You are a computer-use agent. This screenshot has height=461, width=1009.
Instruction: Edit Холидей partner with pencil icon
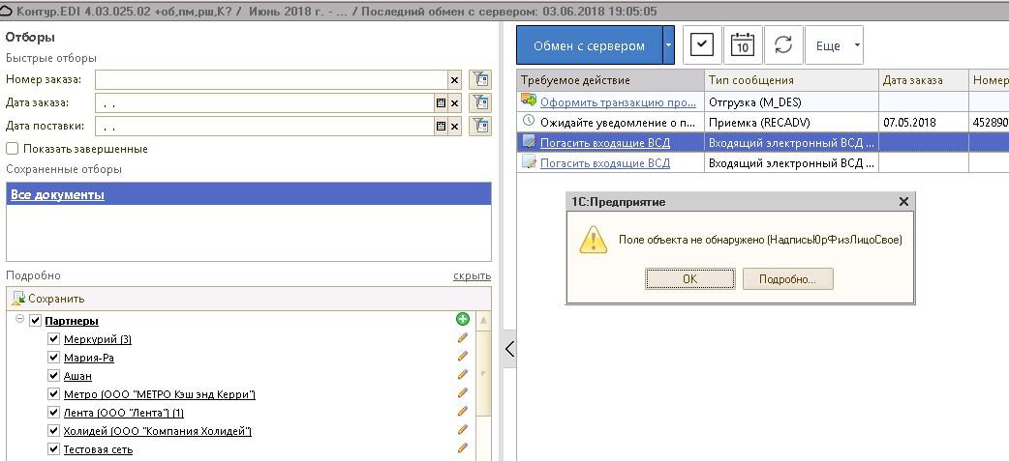(462, 430)
